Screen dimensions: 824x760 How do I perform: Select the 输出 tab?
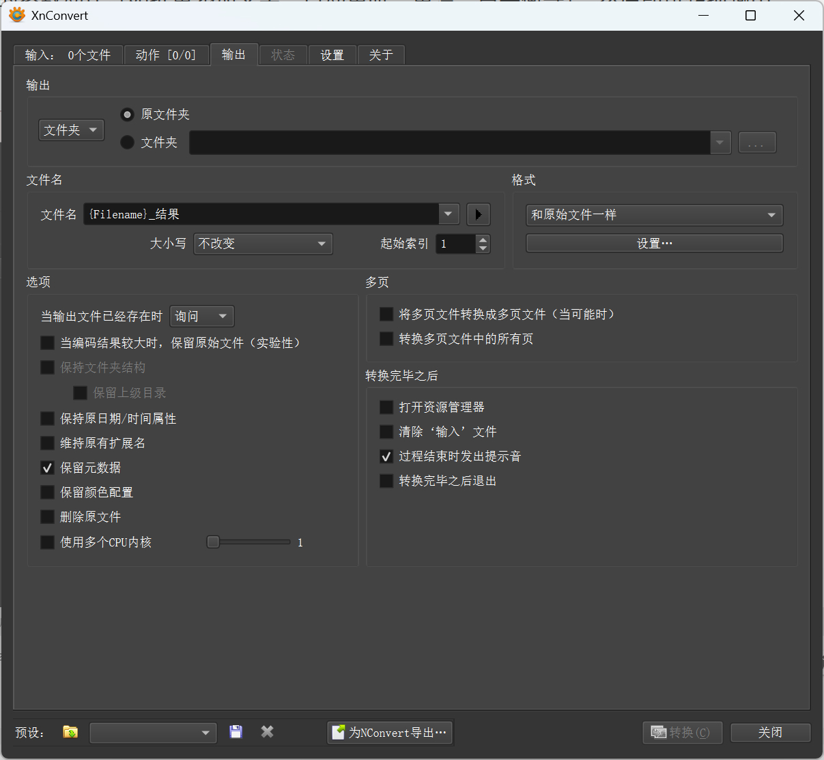point(233,55)
